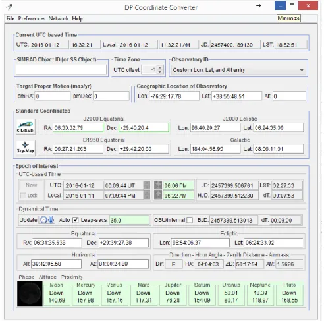
Task: Click the double-arrow icon in the title bar
Action: [259, 6]
